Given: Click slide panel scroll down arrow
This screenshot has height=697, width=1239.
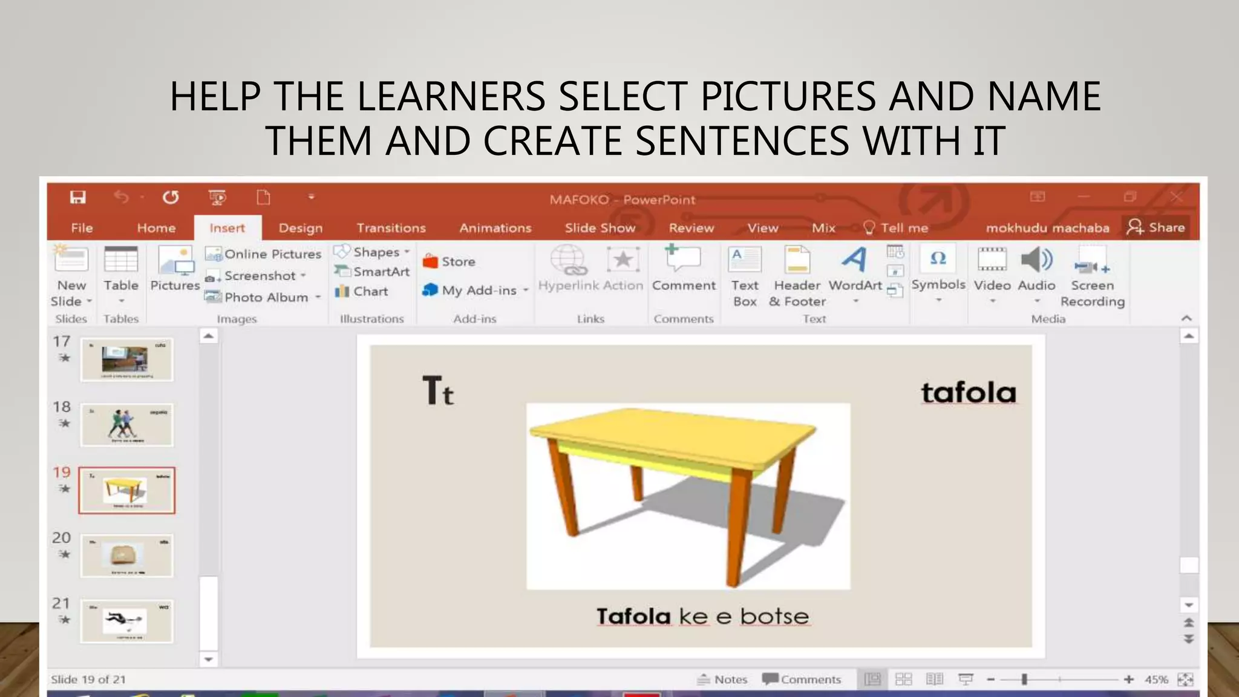Looking at the screenshot, I should [x=208, y=659].
